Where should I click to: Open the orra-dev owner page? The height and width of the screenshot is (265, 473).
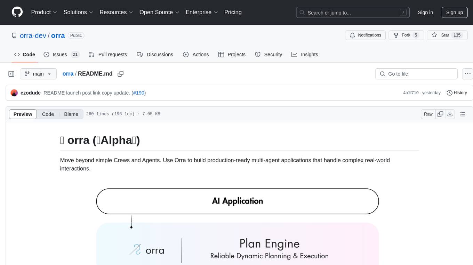33,35
